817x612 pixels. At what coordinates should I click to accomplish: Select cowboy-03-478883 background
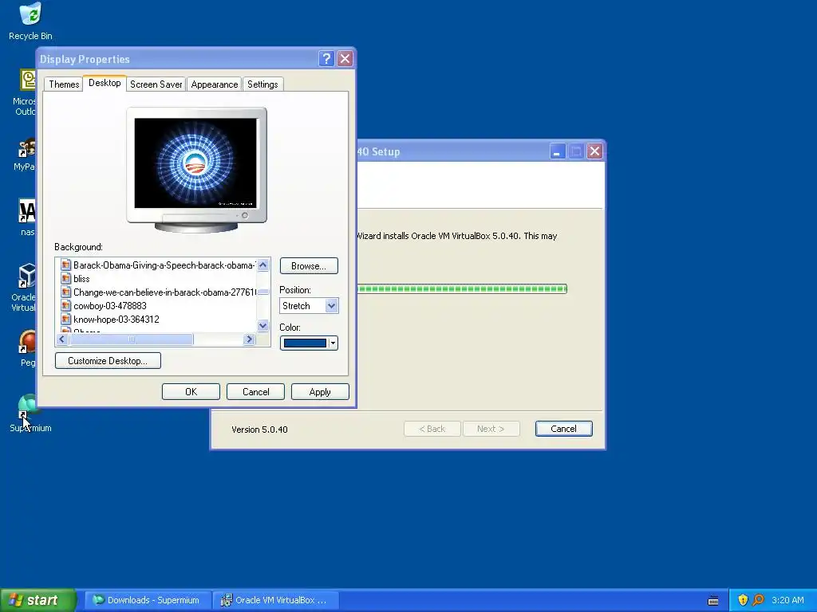pos(110,306)
